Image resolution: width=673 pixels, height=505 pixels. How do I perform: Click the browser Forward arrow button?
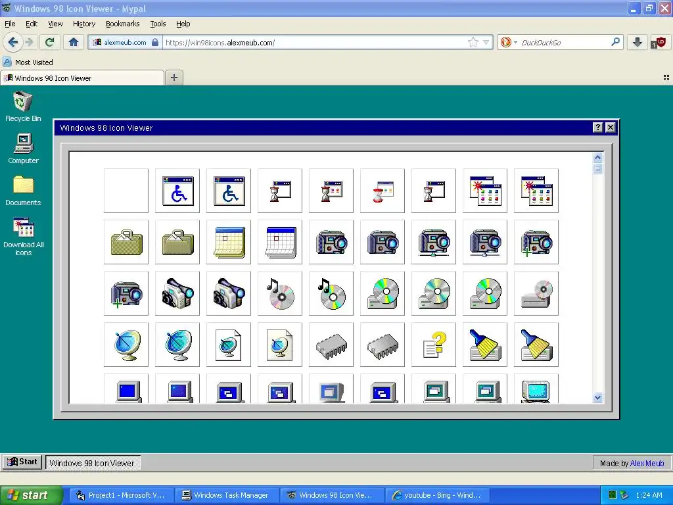click(29, 42)
